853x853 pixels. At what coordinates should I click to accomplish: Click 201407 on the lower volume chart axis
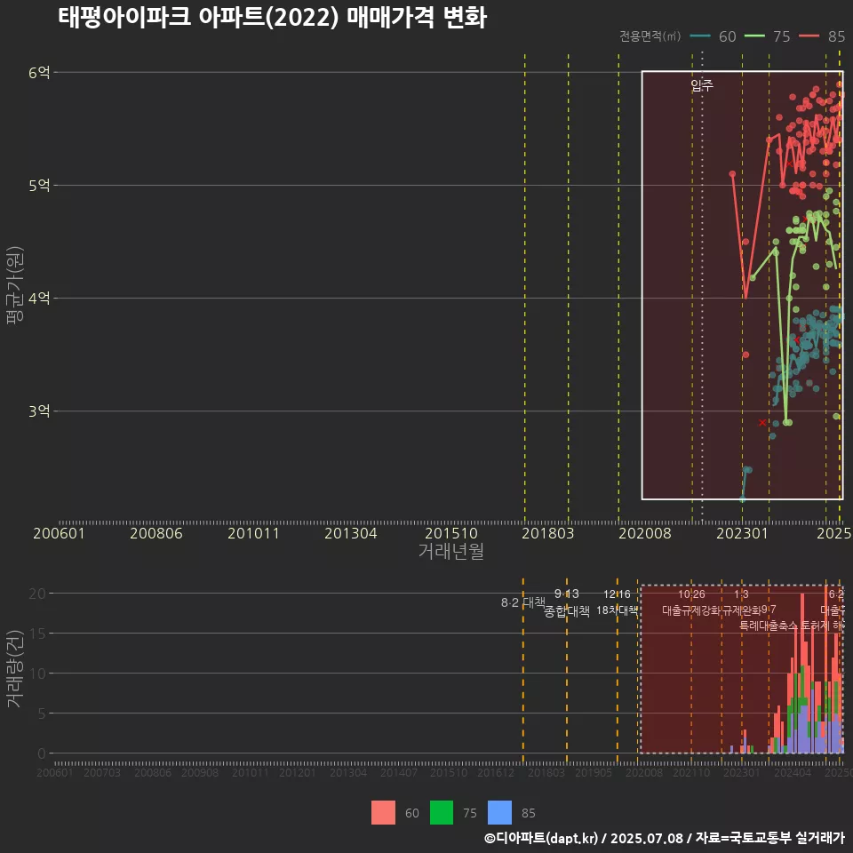tap(399, 772)
